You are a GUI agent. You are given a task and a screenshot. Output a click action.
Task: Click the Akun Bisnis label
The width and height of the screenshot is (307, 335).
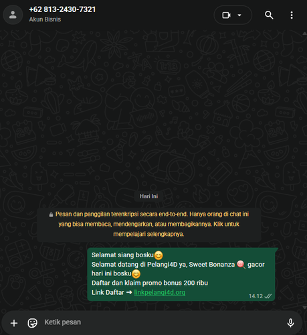[45, 19]
